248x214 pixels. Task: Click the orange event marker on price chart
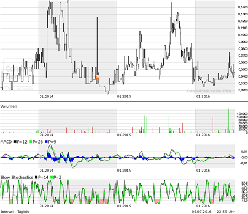click(x=98, y=77)
